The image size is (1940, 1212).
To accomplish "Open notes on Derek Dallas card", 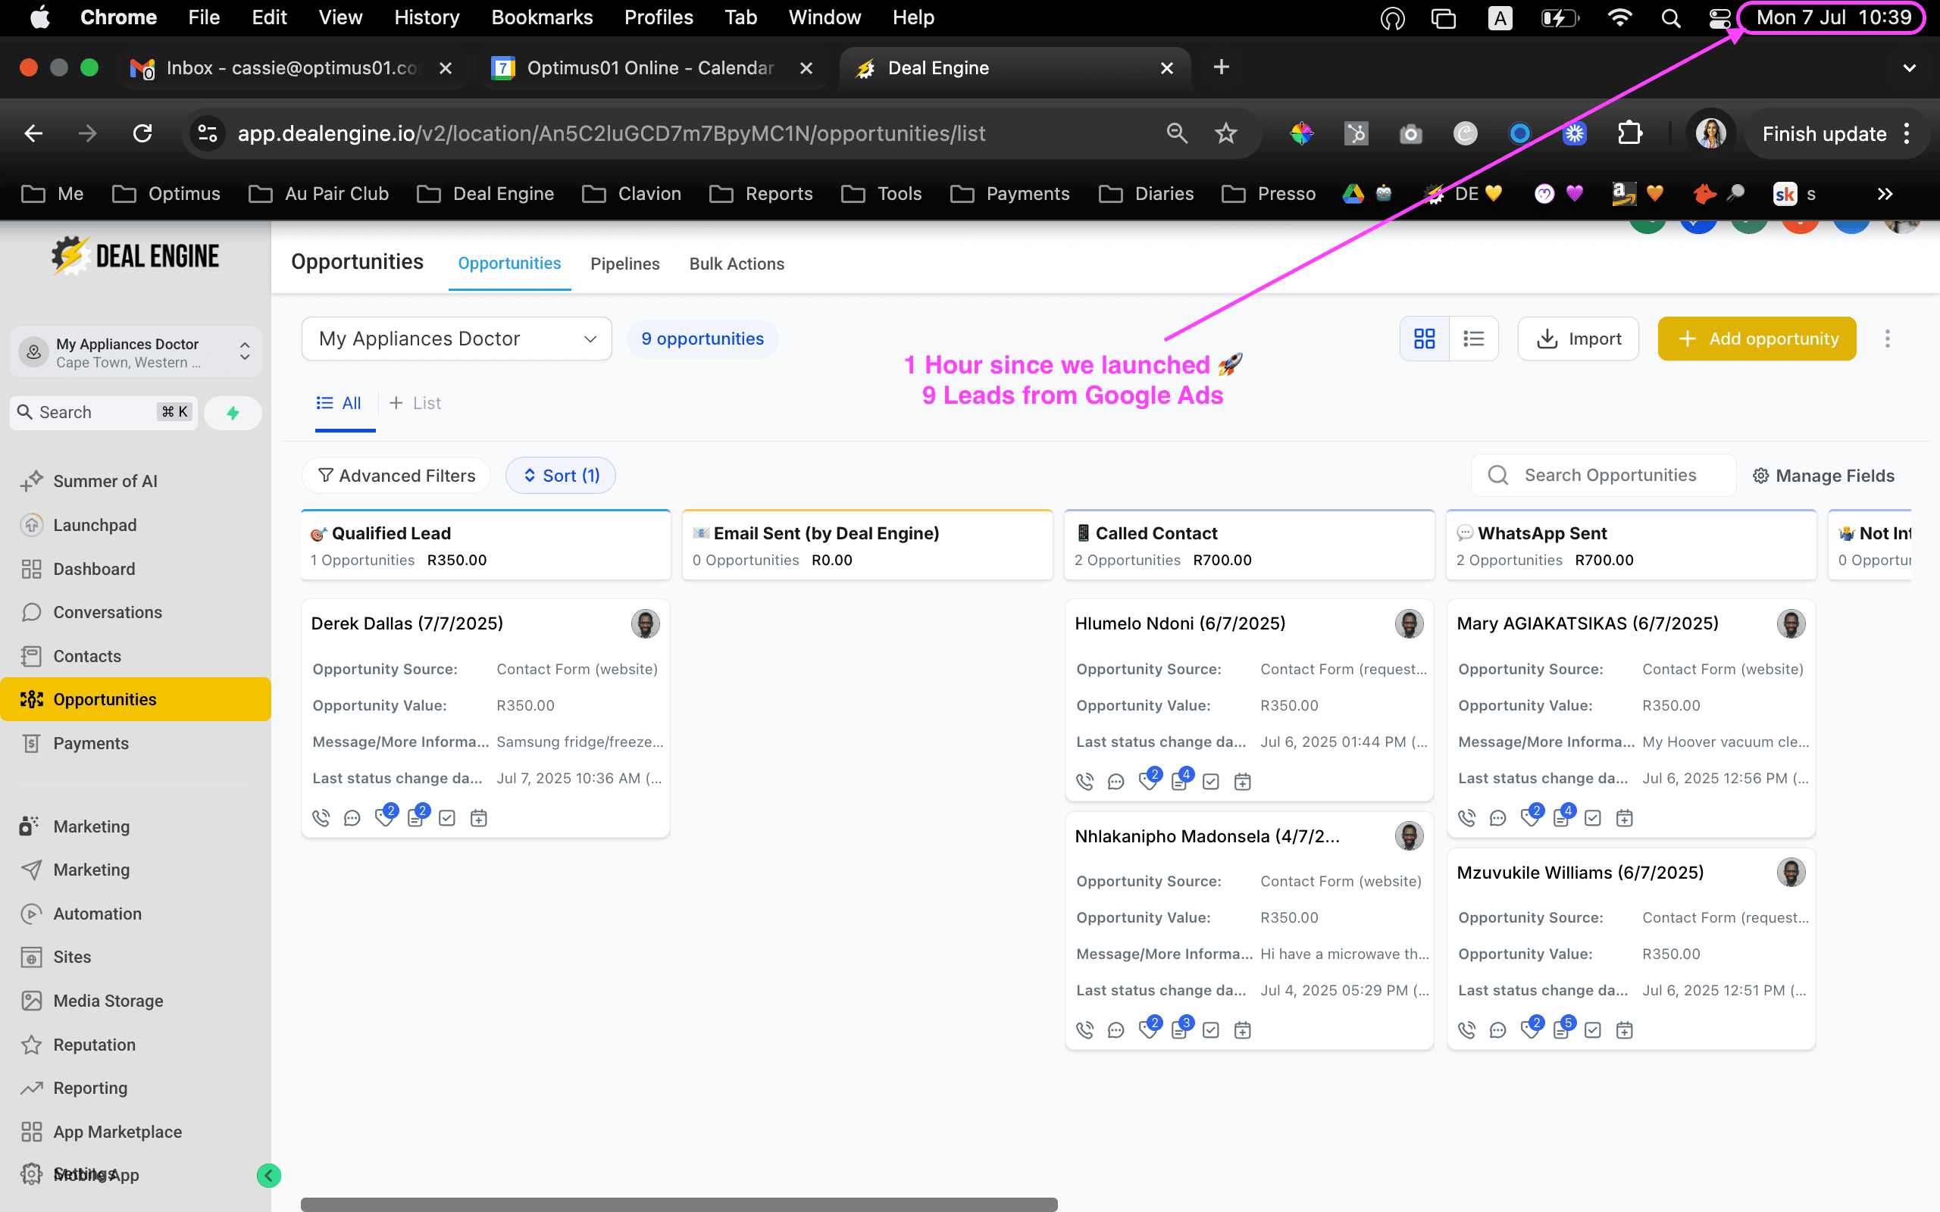I will [417, 817].
